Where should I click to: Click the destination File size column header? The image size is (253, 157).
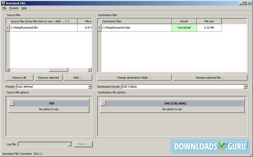click(x=209, y=21)
